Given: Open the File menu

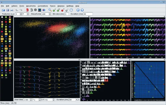Looking at the screenshot, I should tap(2, 6).
